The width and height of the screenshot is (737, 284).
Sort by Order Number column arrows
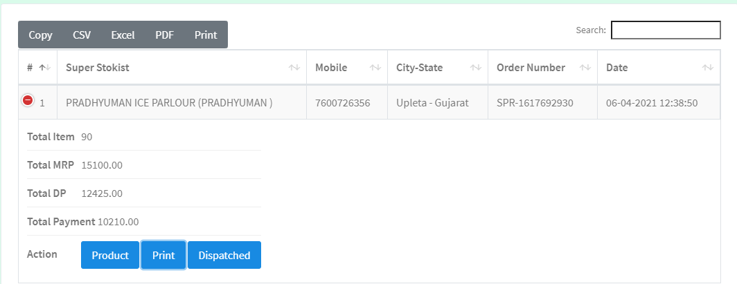585,68
